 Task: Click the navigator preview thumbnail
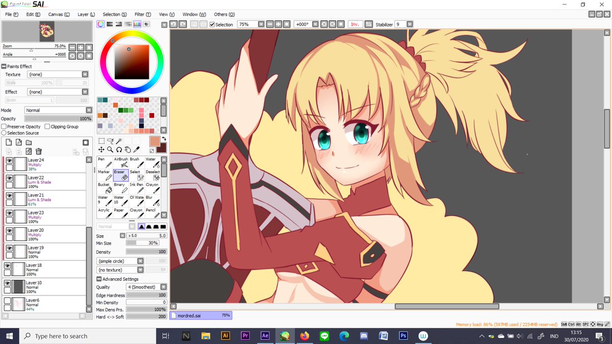tap(47, 32)
